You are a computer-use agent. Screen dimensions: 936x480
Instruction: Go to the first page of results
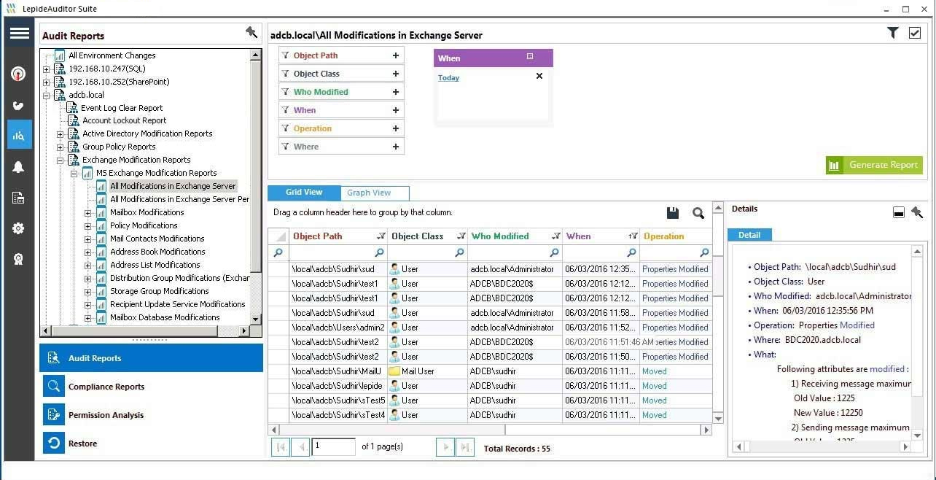click(x=280, y=447)
